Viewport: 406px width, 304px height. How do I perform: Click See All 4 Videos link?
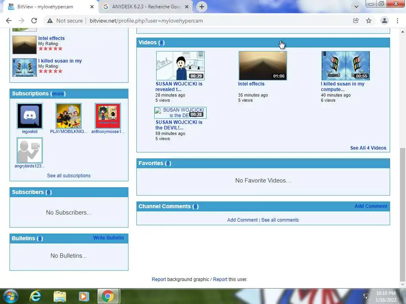pos(368,148)
